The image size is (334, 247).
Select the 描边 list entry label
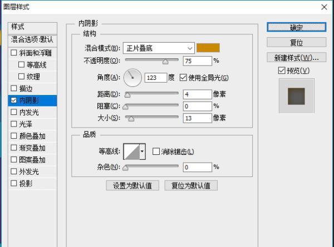(26, 88)
